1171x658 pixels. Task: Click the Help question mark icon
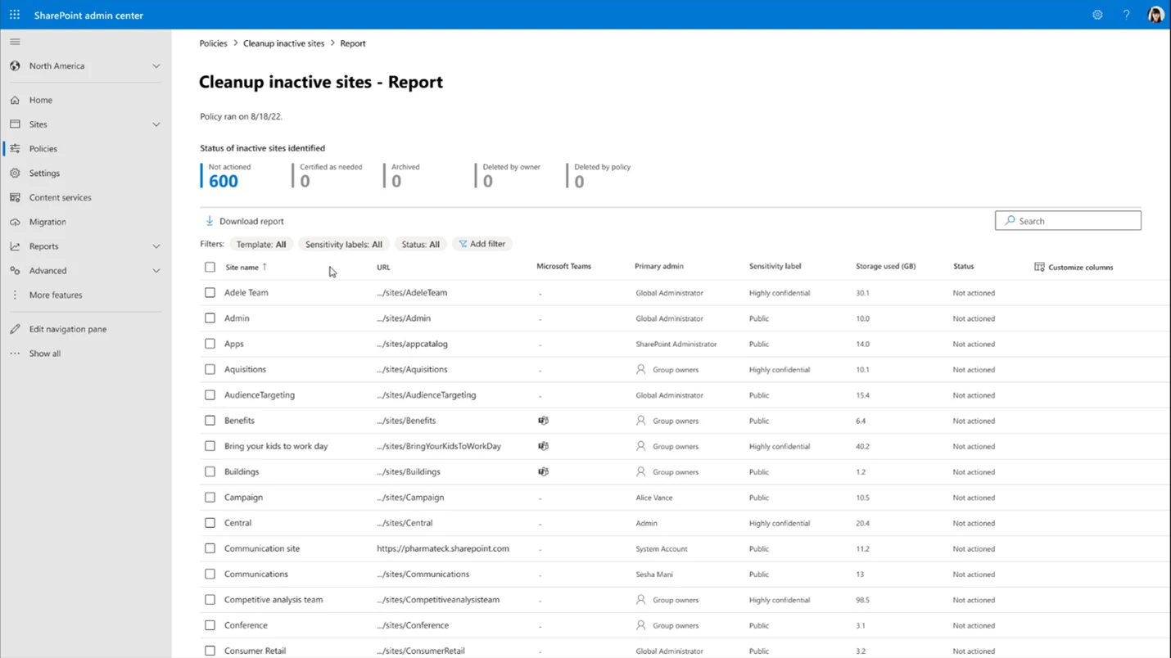point(1126,14)
